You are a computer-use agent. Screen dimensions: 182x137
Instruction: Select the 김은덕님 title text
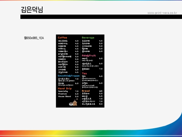click(x=32, y=9)
